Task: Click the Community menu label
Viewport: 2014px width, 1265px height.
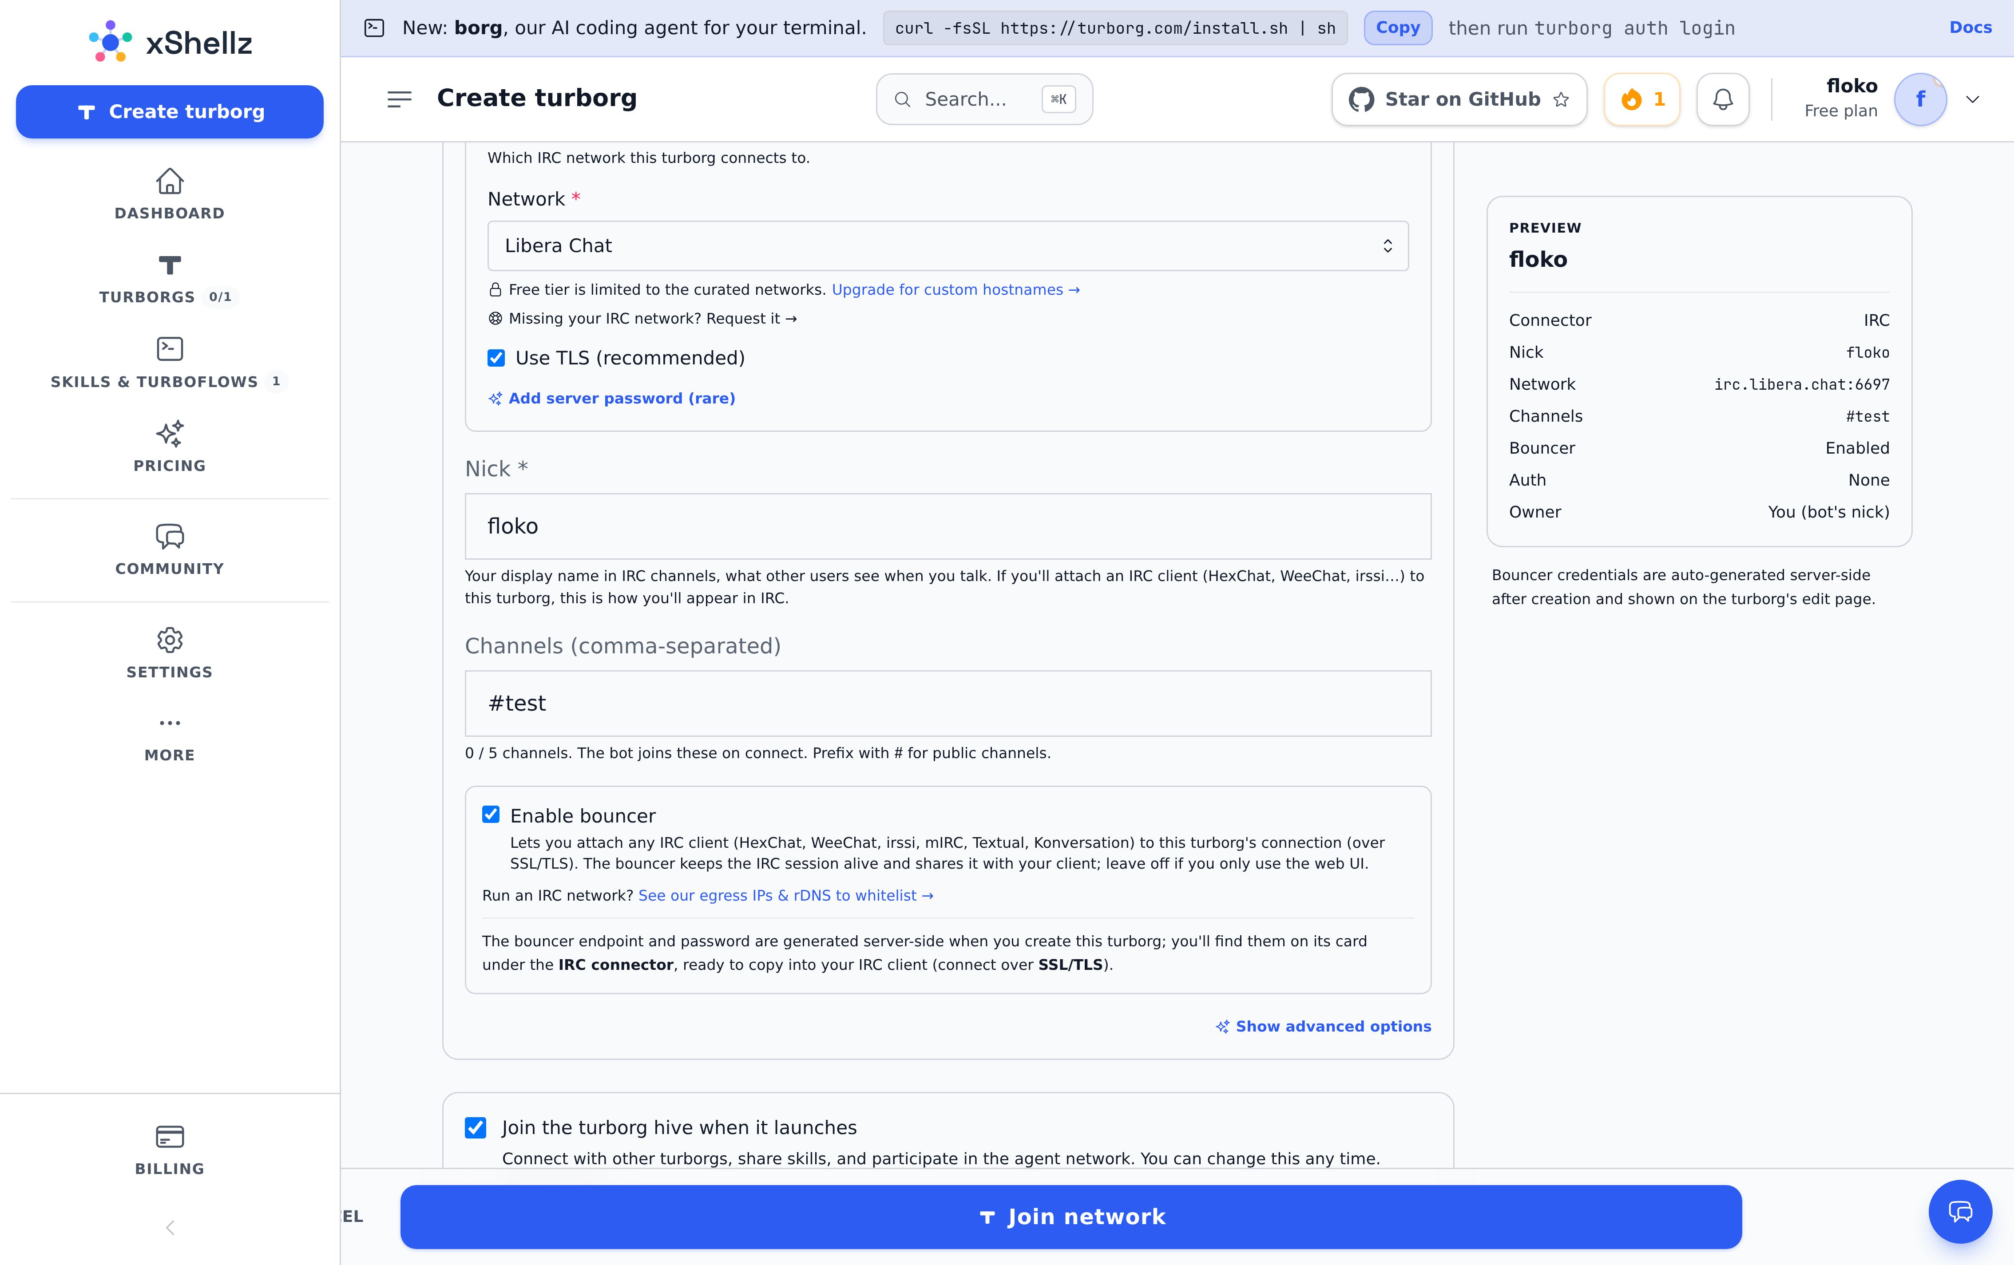Action: coord(170,569)
